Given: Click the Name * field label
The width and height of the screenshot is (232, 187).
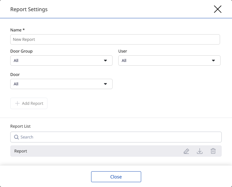Looking at the screenshot, I should click(x=17, y=30).
